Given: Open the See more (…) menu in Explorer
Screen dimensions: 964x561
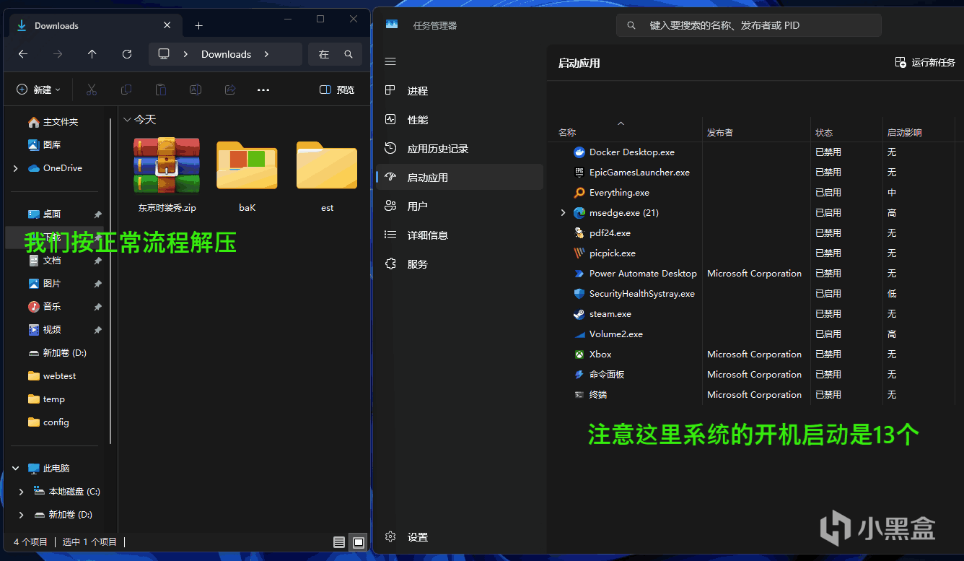Looking at the screenshot, I should click(x=263, y=90).
